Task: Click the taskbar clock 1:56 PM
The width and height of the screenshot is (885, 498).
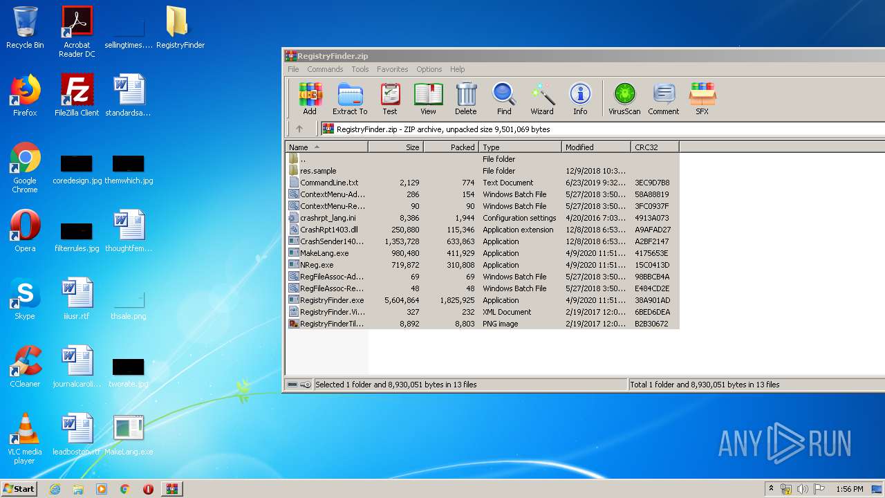Action: tap(849, 489)
